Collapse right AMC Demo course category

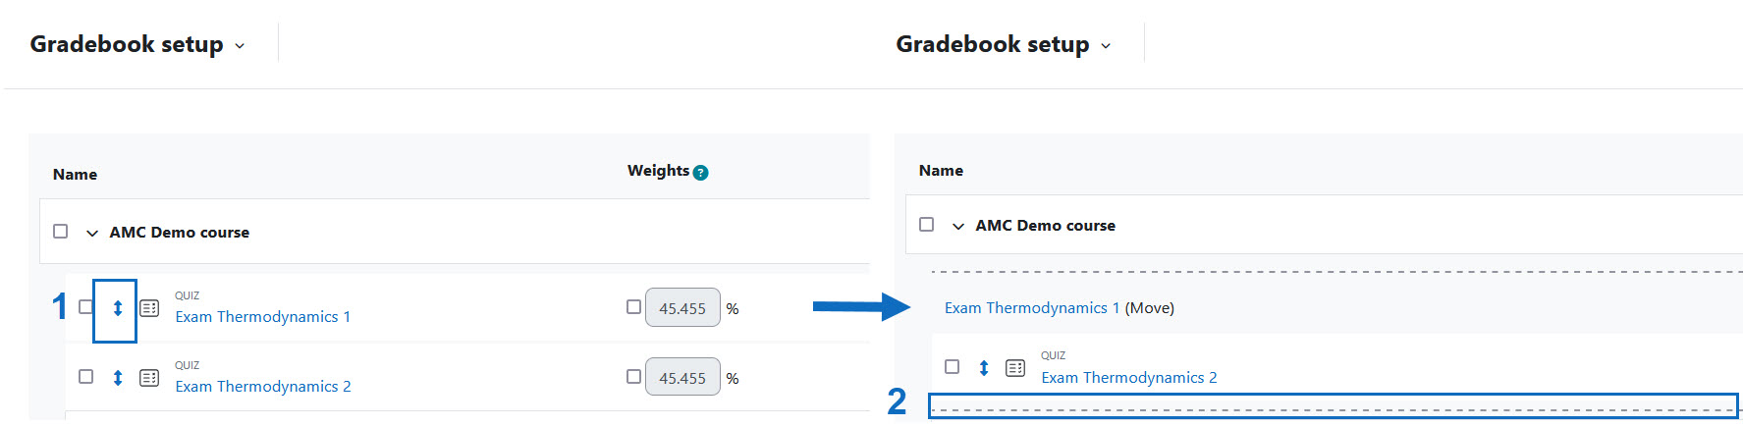958,226
